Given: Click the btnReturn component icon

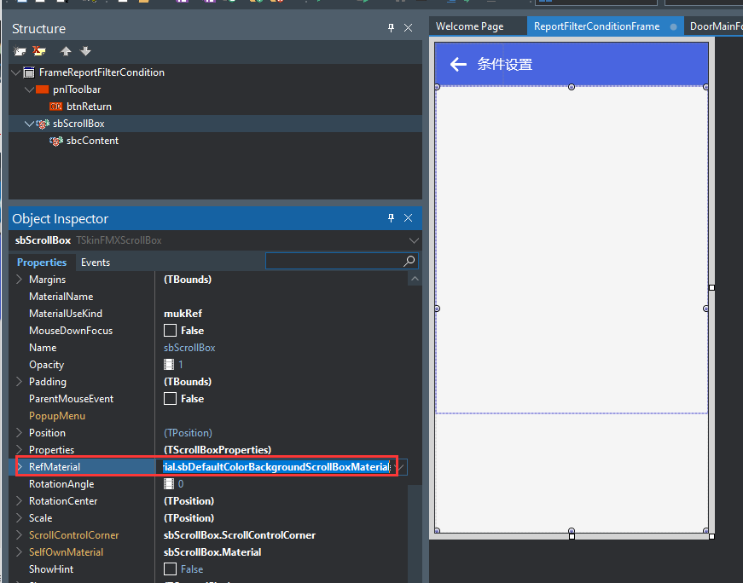Looking at the screenshot, I should [56, 107].
